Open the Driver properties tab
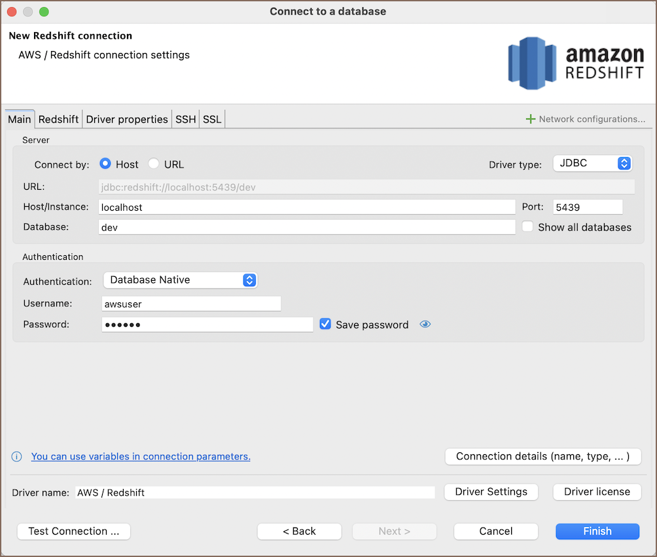 [x=127, y=119]
